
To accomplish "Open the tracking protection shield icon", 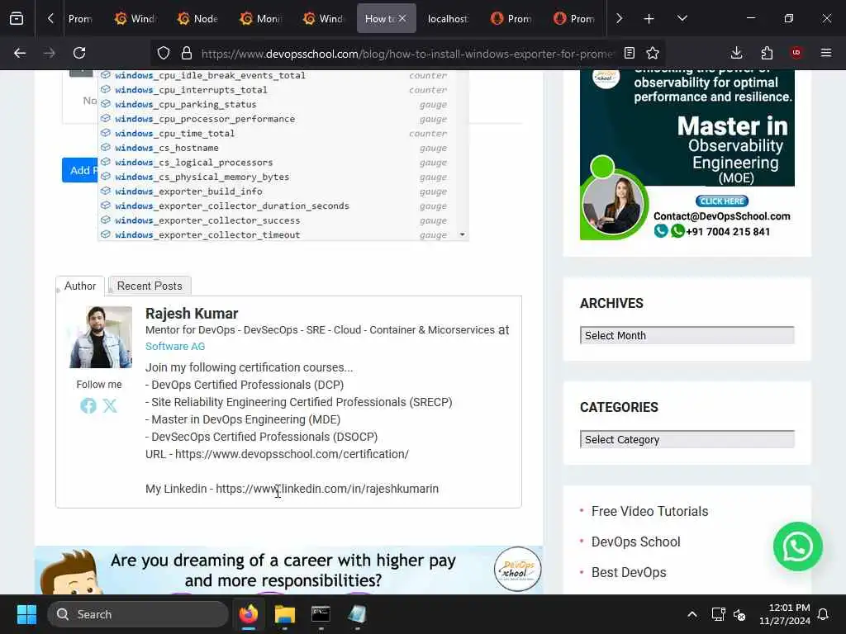I will [164, 53].
